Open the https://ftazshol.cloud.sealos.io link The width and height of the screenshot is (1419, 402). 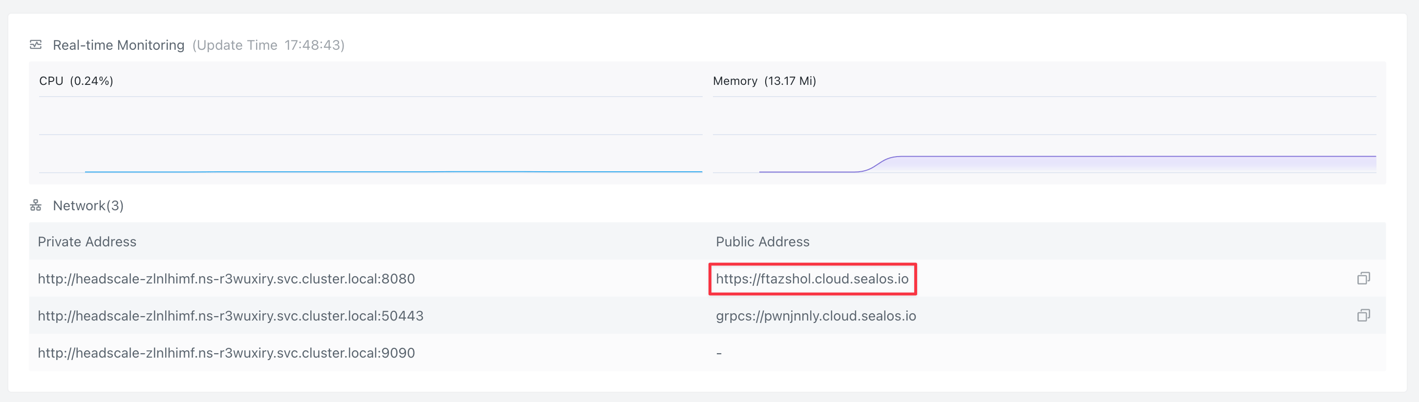[812, 279]
